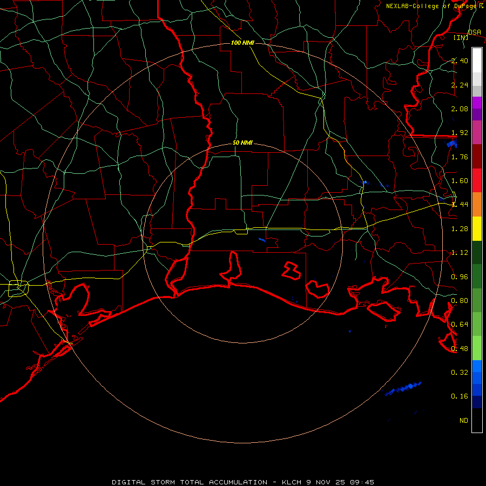Click the [IN] units label

461,37
